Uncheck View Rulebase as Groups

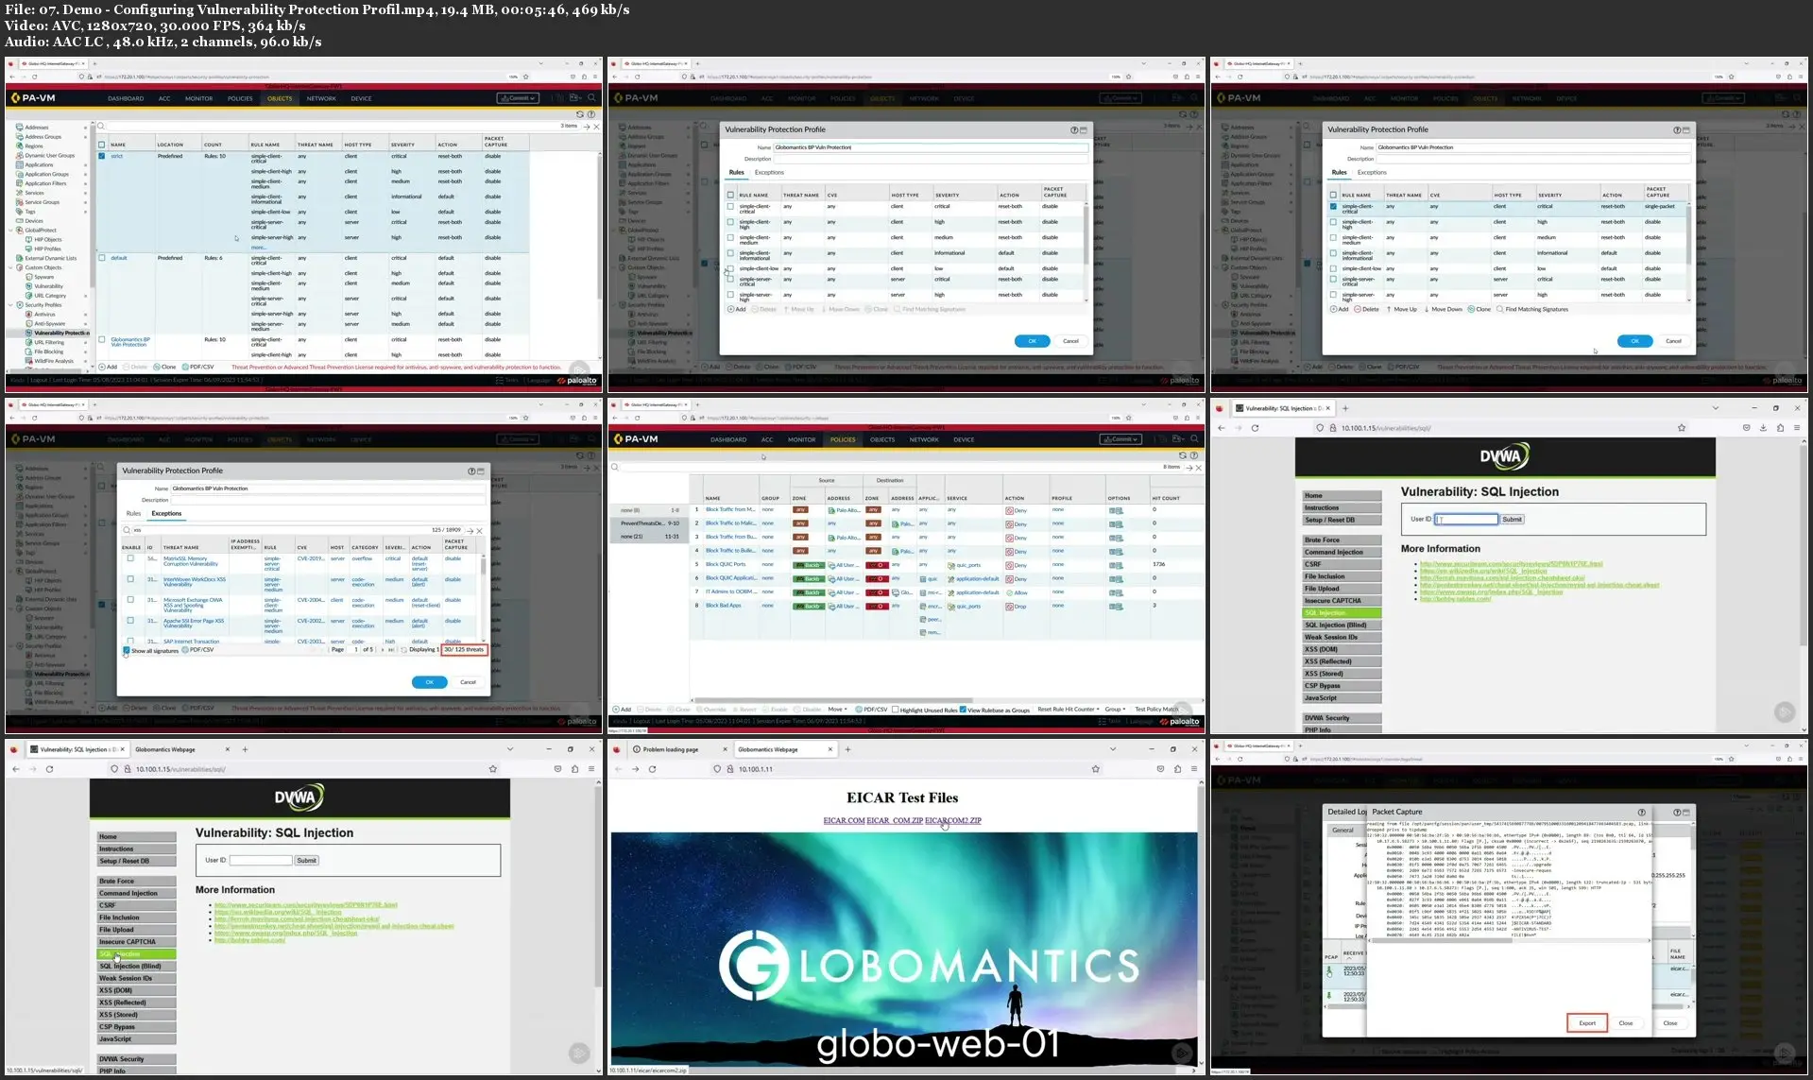(963, 710)
